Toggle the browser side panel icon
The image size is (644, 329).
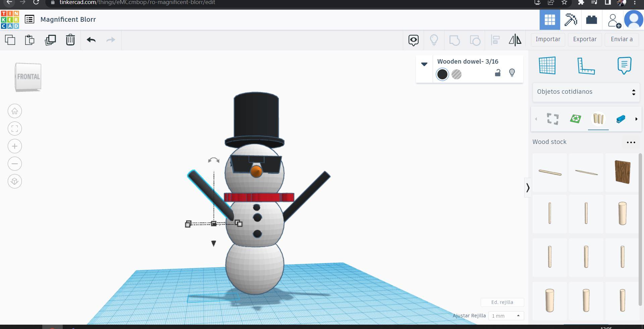pyautogui.click(x=608, y=2)
